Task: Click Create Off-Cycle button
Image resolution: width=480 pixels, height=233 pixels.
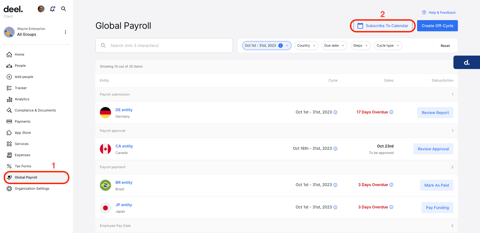Action: point(437,26)
